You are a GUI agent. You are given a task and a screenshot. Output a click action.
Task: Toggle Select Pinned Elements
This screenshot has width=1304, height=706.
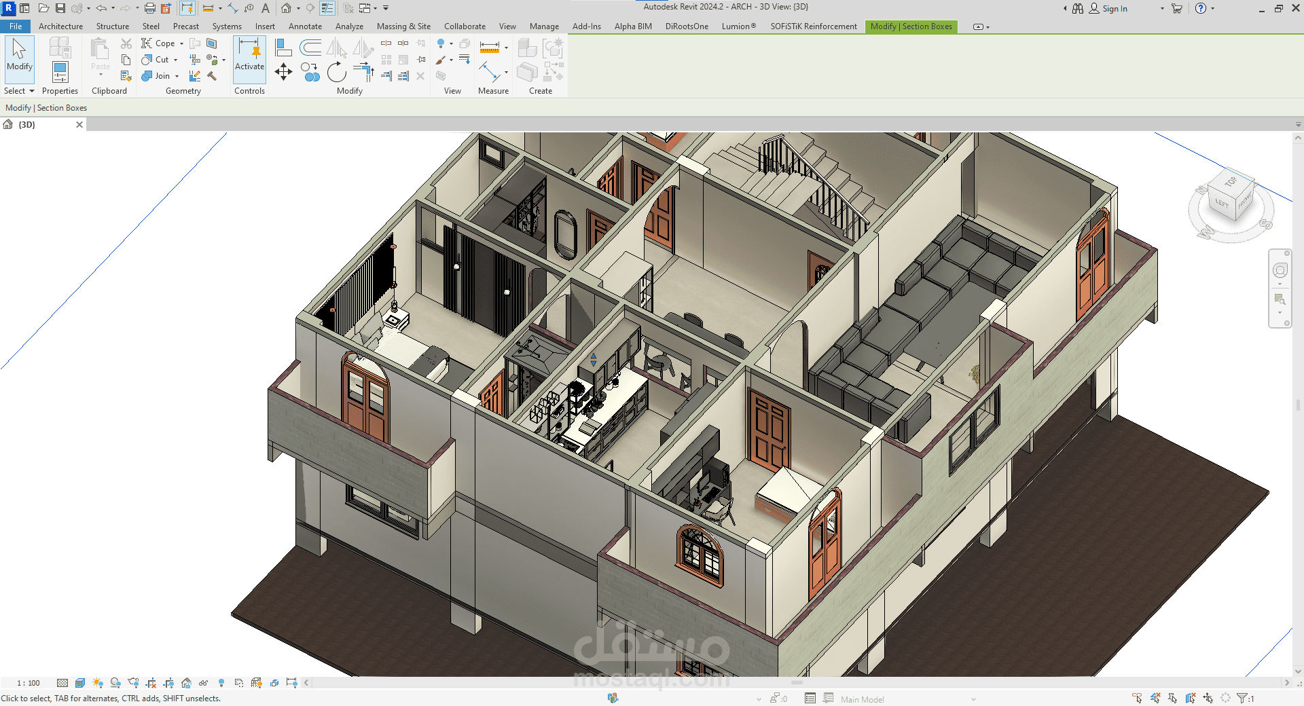pos(1173,698)
